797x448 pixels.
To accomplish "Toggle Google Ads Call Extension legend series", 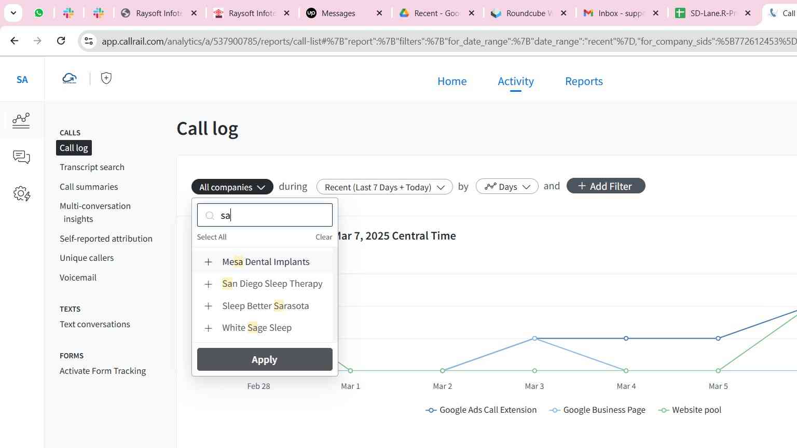I will pos(481,410).
